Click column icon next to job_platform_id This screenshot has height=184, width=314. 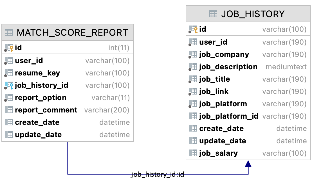193,116
